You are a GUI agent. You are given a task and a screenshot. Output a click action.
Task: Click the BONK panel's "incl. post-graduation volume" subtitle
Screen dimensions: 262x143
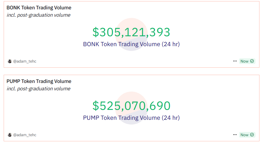tap(39, 15)
